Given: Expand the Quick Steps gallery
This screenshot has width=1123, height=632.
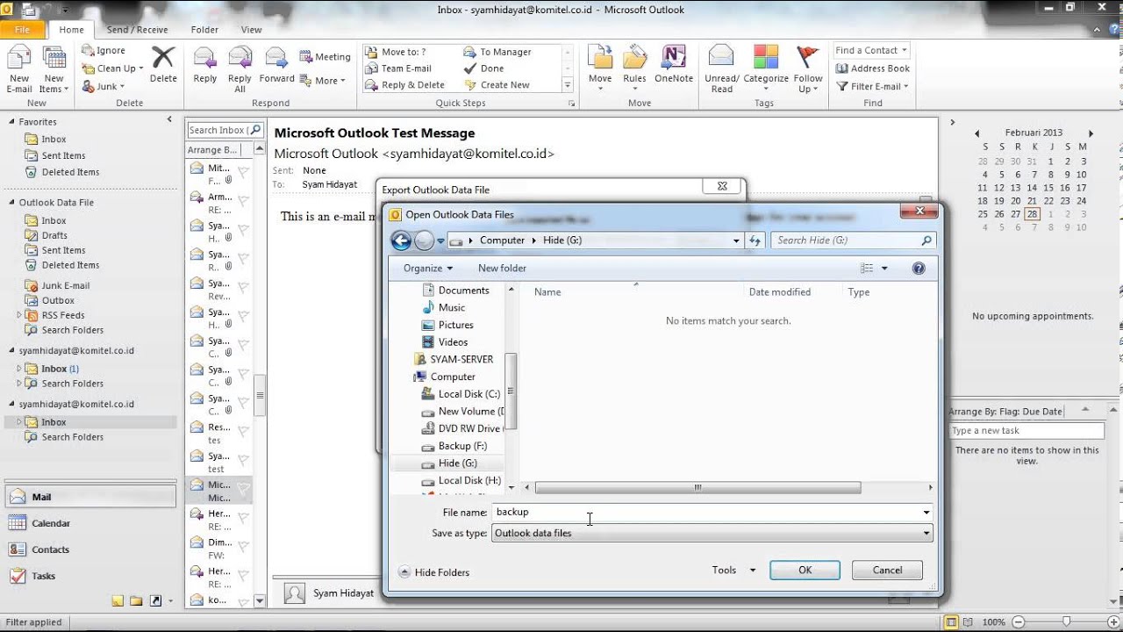Looking at the screenshot, I should click(x=568, y=85).
